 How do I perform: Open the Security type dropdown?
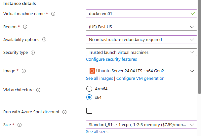tap(141, 53)
